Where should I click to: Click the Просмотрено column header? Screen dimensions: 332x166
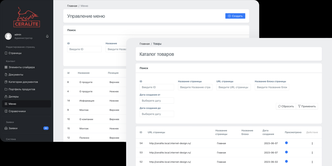(x=293, y=132)
